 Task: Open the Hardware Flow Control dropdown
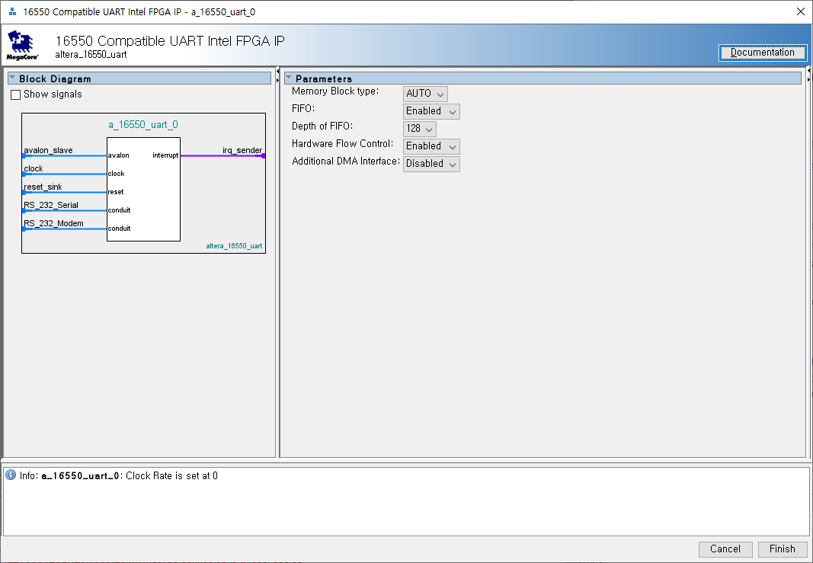click(x=431, y=147)
